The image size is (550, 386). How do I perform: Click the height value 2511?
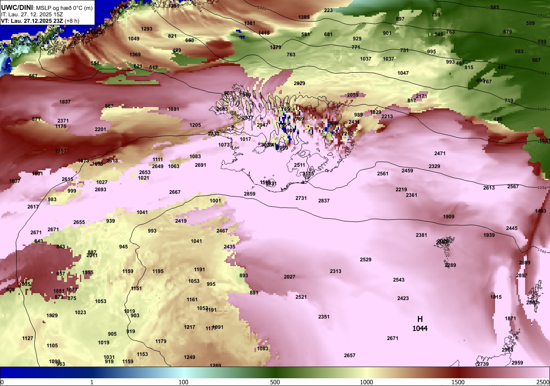[x=299, y=165]
